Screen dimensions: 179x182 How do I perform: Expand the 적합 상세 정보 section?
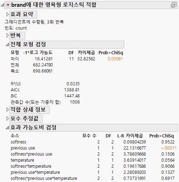pos(8,110)
